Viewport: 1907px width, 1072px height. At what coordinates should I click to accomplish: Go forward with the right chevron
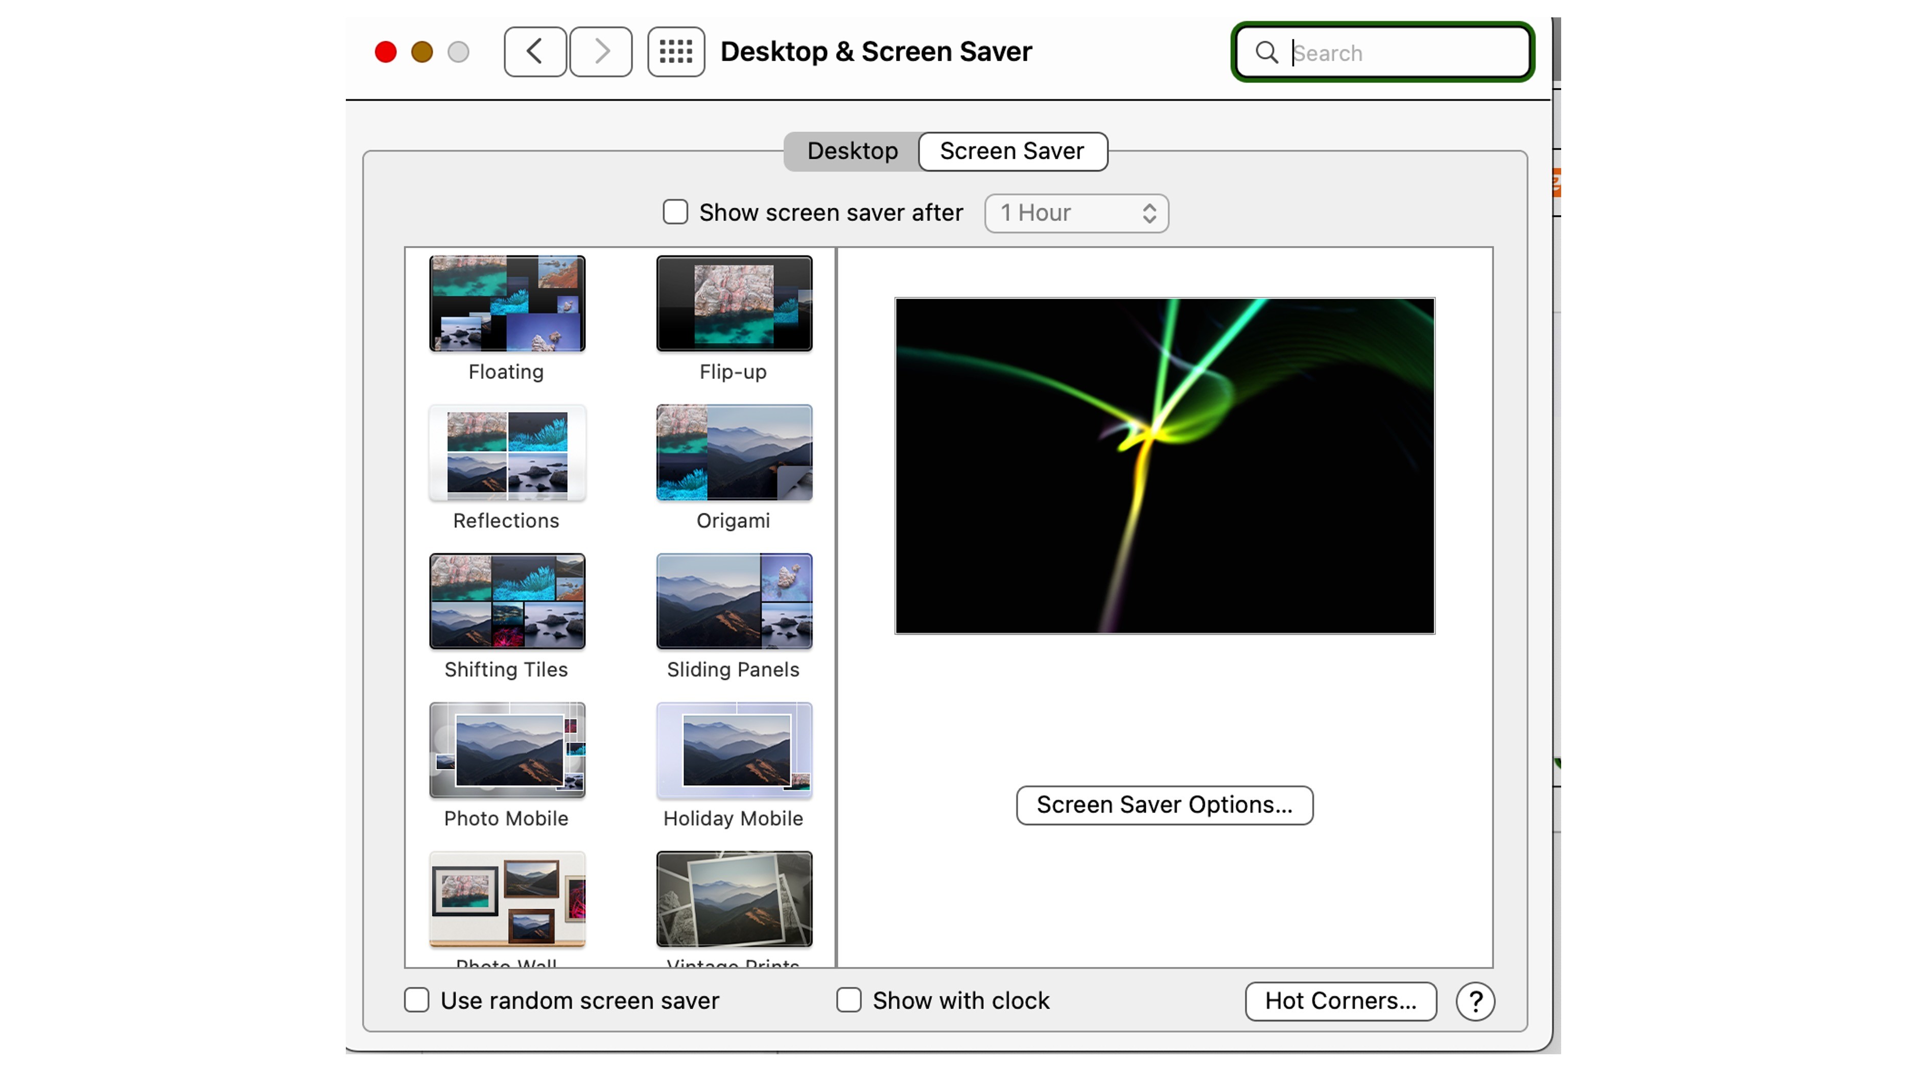click(601, 52)
